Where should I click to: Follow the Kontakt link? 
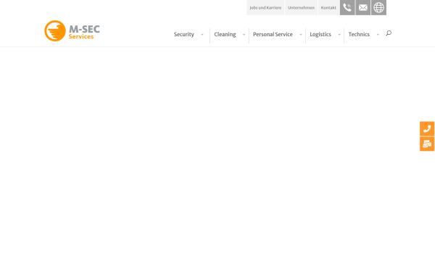pos(328,8)
